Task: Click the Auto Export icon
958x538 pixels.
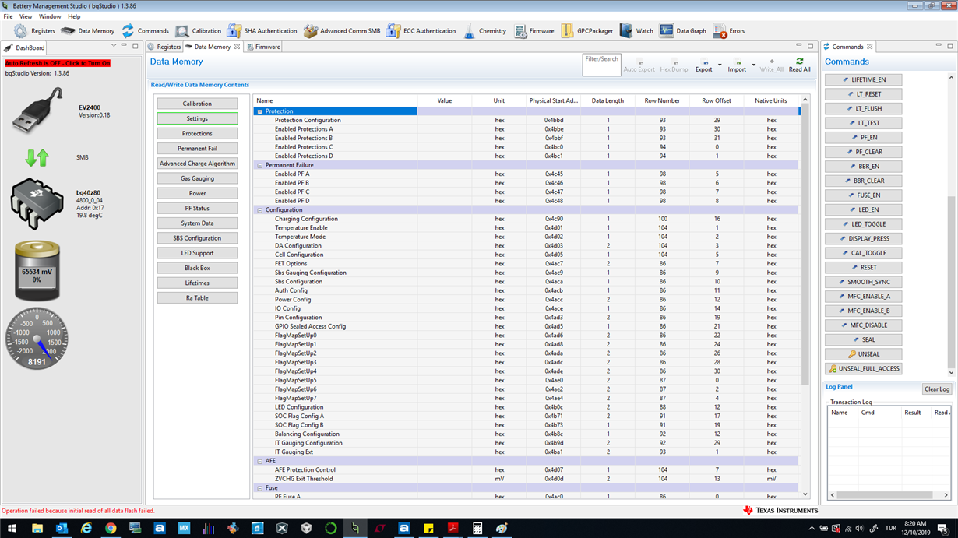Action: pyautogui.click(x=639, y=65)
